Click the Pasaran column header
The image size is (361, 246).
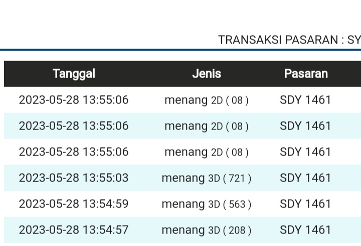(x=306, y=74)
